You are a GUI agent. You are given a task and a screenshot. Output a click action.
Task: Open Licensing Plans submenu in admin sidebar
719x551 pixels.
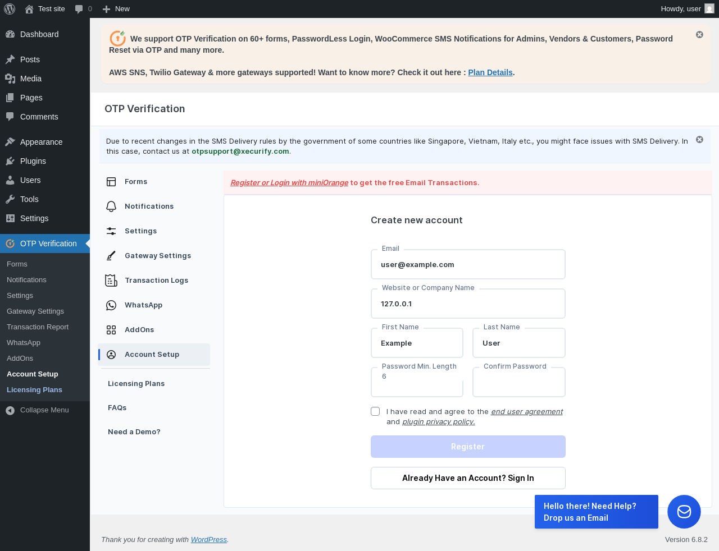click(x=45, y=390)
